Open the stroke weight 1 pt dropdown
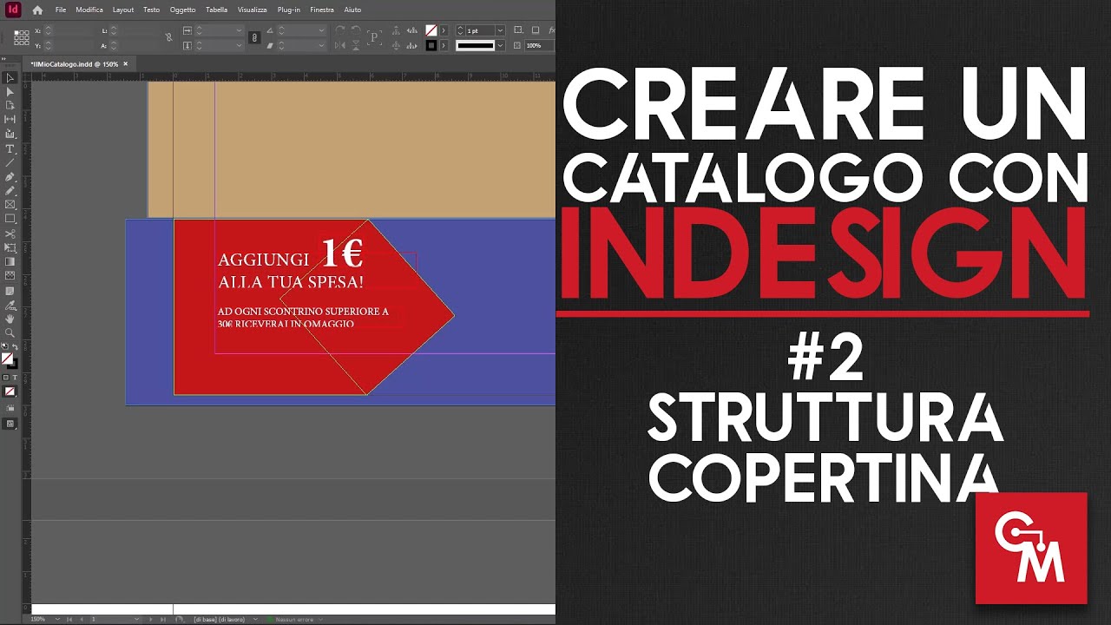This screenshot has height=625, width=1111. tap(500, 30)
